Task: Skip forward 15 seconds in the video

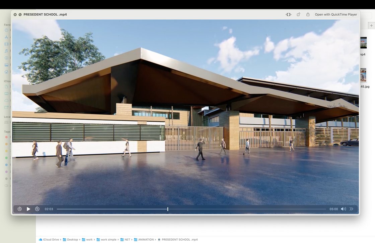Action: click(37, 209)
